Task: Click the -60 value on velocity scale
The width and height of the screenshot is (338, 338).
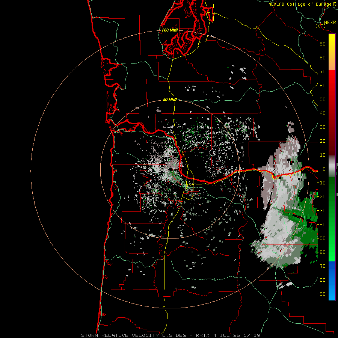Action: tap(321, 252)
